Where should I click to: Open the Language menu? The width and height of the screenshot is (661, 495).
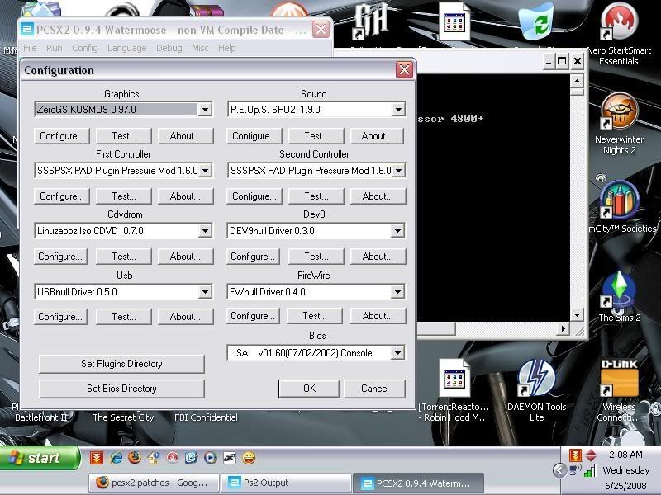click(127, 48)
